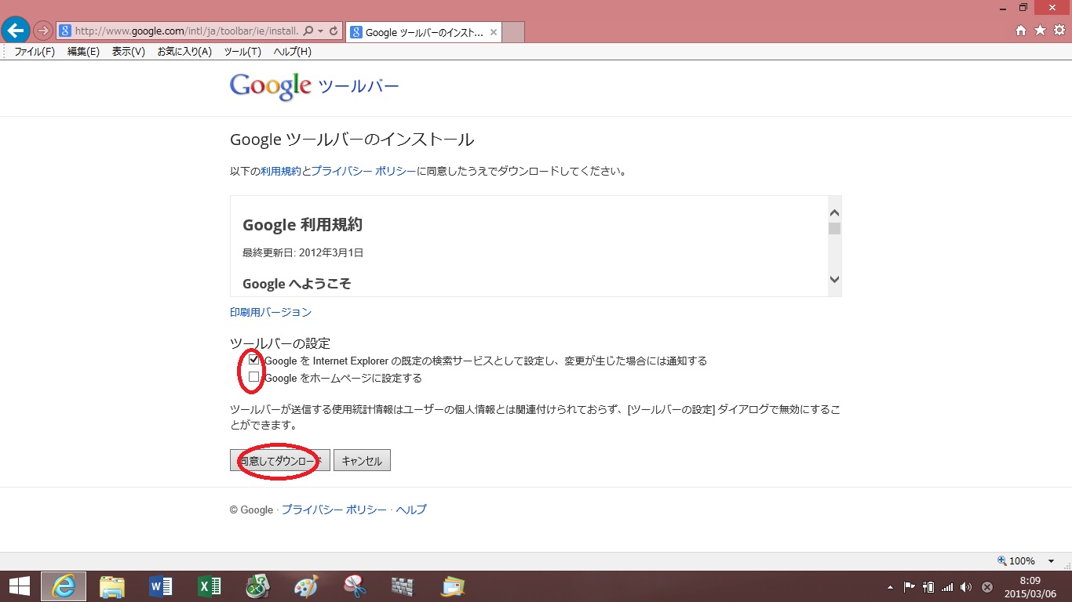Open the zoom level dropdown arrow
The image size is (1072, 602).
point(1051,561)
